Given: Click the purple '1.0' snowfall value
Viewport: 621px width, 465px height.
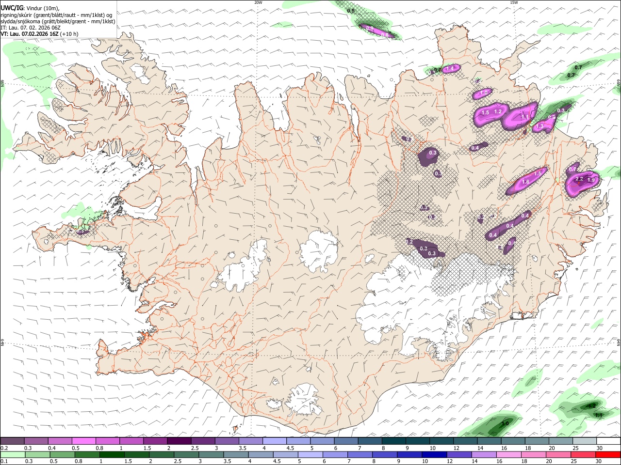Looking at the screenshot, I should 483,93.
